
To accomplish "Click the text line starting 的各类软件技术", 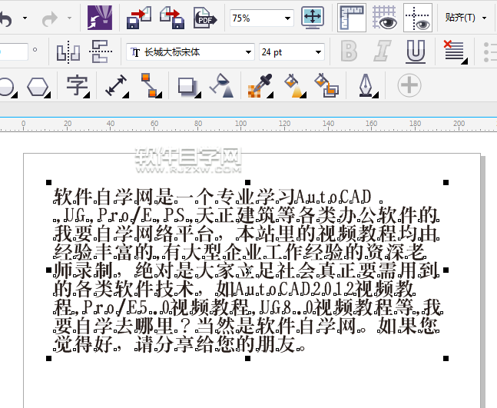I will click(x=234, y=289).
